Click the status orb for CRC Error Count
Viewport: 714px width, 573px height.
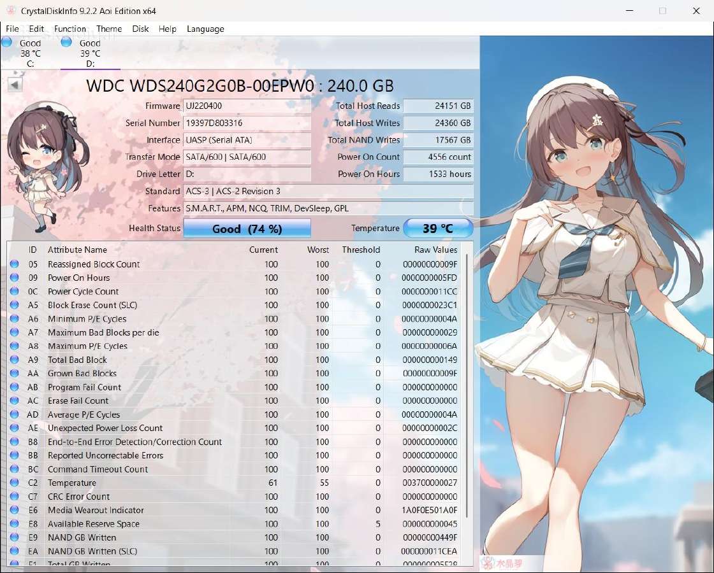(14, 496)
